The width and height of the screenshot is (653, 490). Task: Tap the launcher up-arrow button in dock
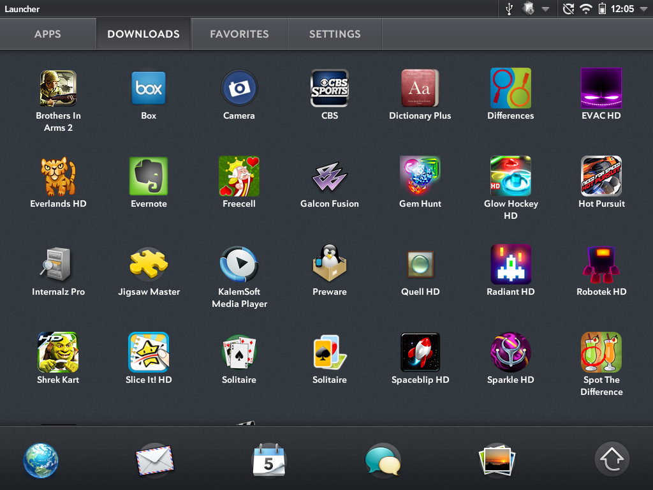coord(612,459)
